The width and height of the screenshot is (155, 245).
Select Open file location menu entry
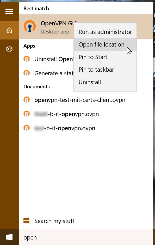[105, 44]
